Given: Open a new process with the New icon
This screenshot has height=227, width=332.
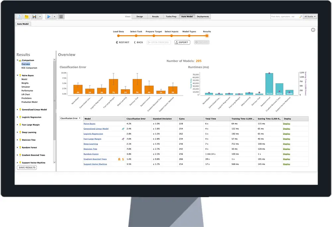Looking at the screenshot, I should (x=19, y=16).
